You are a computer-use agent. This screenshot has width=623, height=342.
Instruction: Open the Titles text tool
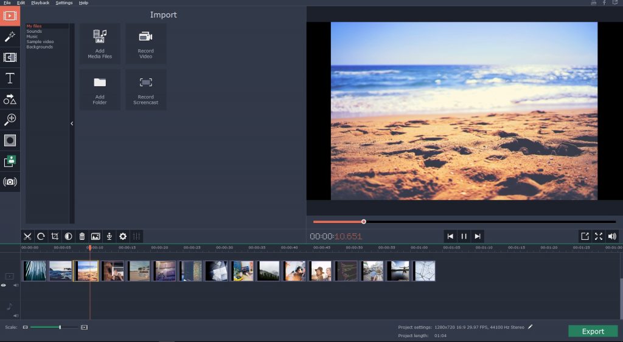point(10,78)
